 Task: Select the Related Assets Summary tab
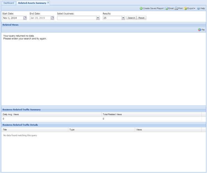(32, 3)
